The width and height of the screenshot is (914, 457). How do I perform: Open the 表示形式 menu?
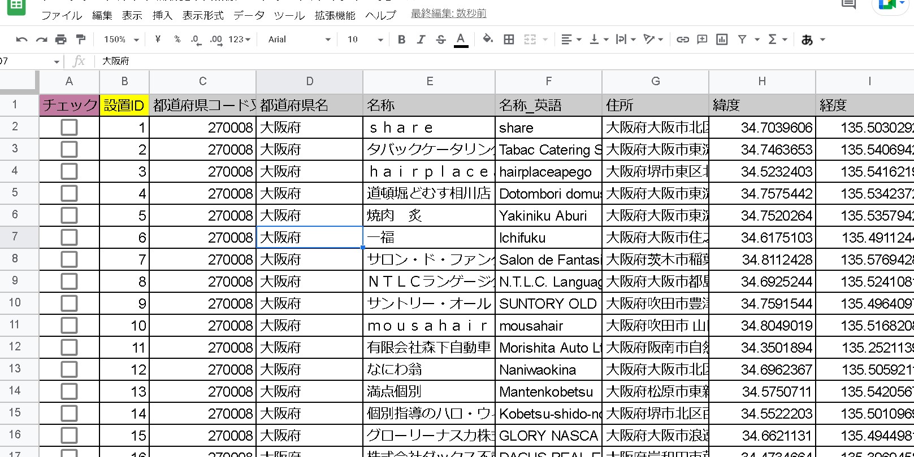click(203, 15)
